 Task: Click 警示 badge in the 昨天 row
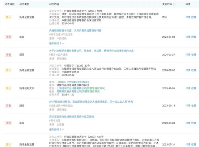click(8, 17)
